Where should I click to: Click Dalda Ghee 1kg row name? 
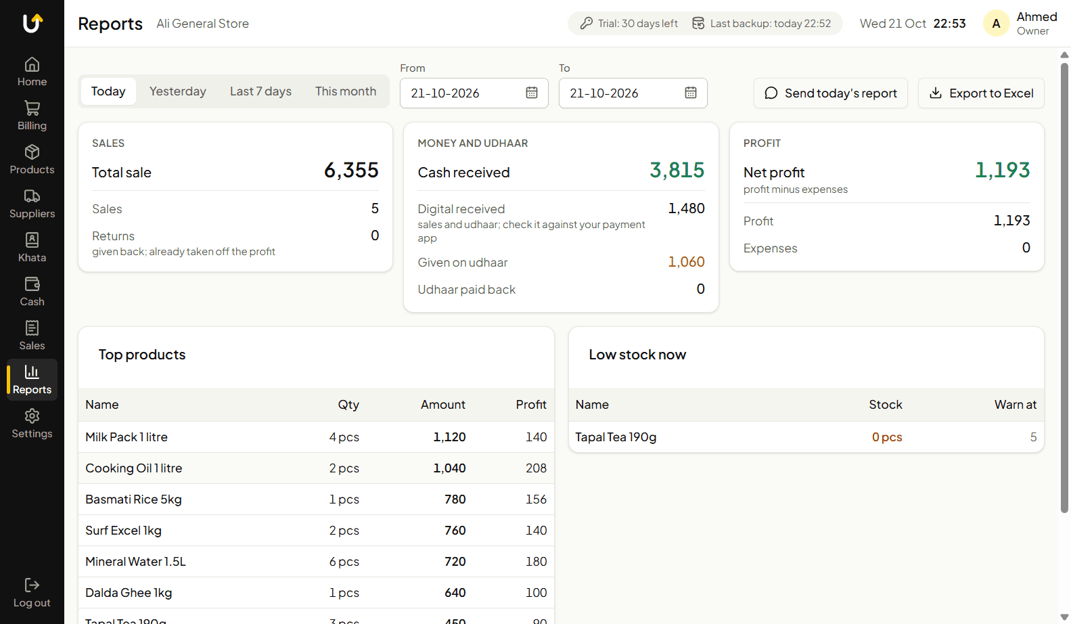click(129, 593)
